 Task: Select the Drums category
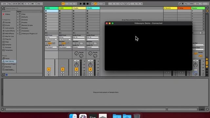point(8,25)
